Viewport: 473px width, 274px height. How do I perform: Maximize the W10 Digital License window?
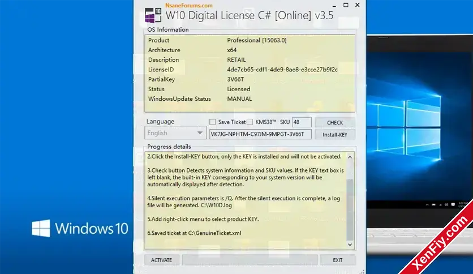pos(346,5)
